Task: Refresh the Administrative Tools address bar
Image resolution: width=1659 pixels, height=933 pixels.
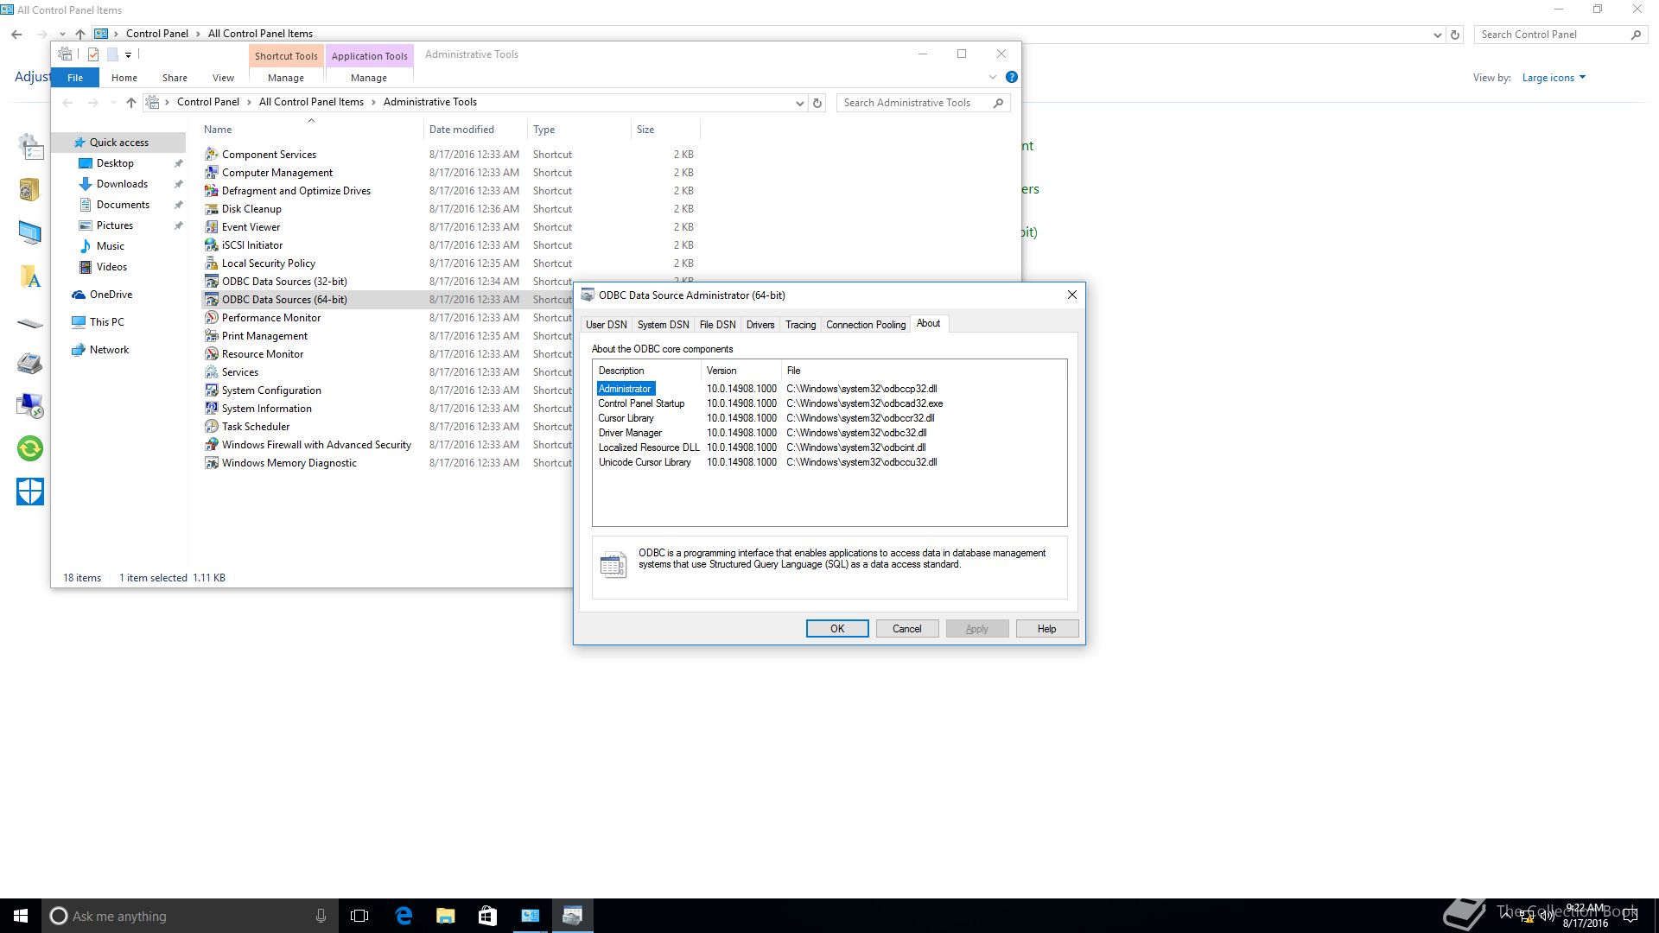Action: coord(817,103)
